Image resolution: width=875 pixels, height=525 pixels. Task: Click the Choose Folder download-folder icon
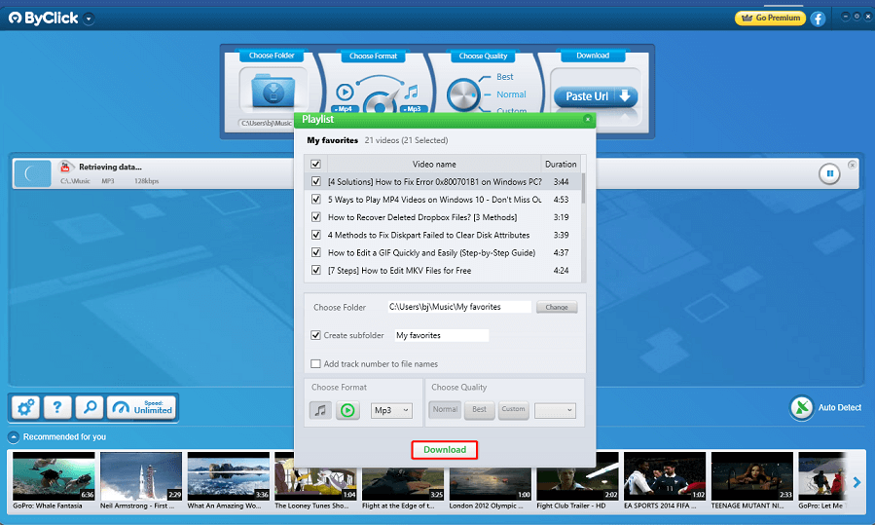273,90
